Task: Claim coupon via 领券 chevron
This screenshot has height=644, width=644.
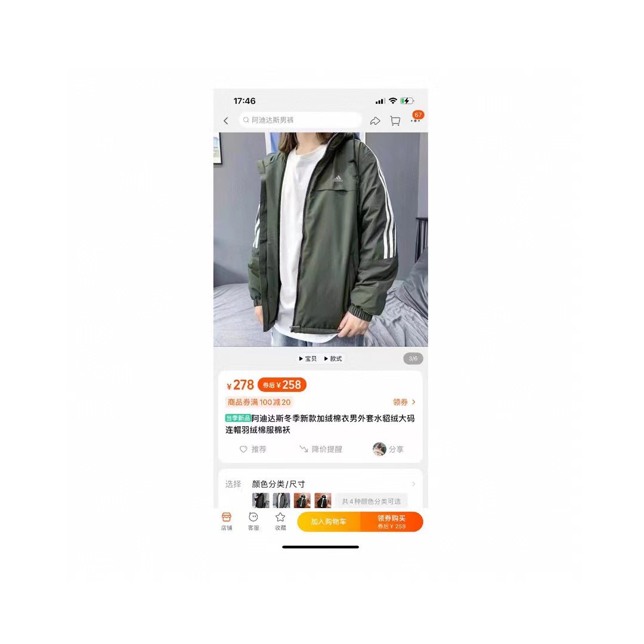Action: click(404, 402)
